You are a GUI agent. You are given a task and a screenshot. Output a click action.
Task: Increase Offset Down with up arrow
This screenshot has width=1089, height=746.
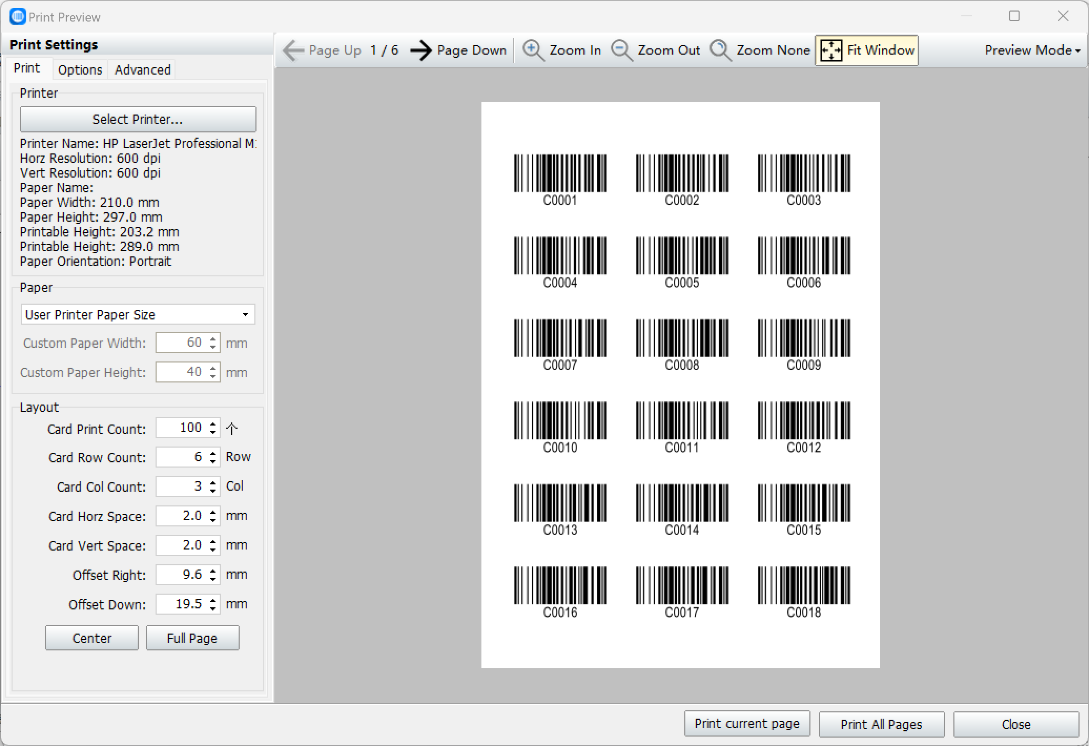213,600
